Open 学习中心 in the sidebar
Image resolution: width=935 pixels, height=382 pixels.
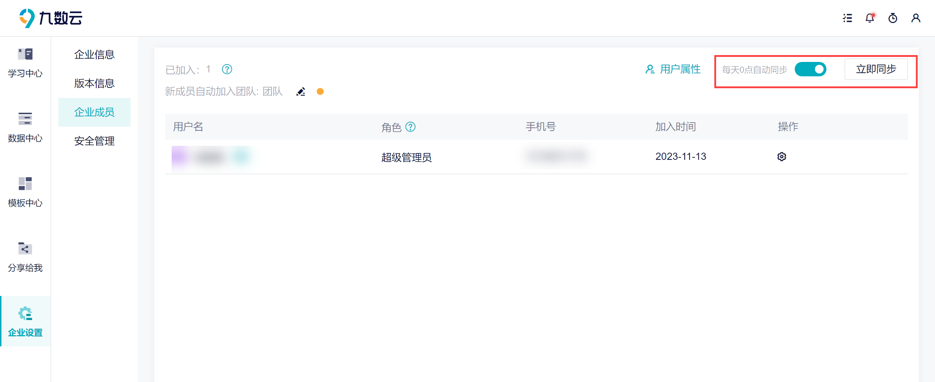click(25, 63)
